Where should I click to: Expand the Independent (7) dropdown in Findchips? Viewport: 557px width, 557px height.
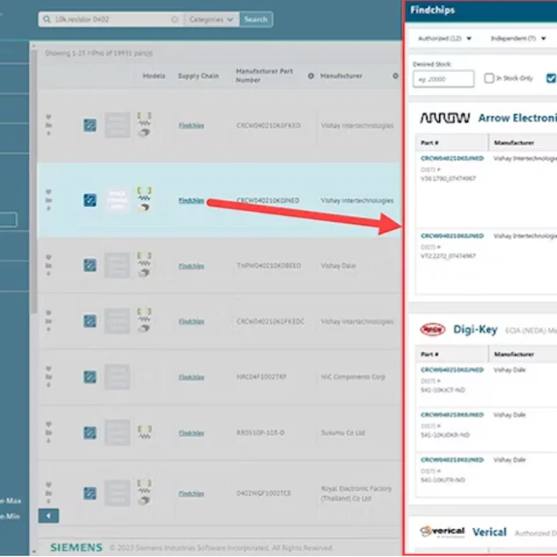tap(518, 39)
